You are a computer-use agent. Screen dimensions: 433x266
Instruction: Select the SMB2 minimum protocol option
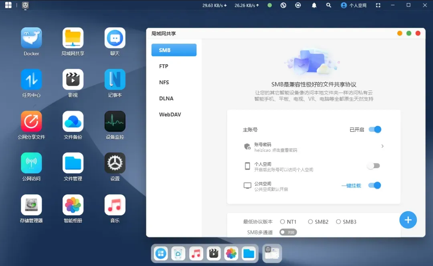(x=311, y=222)
